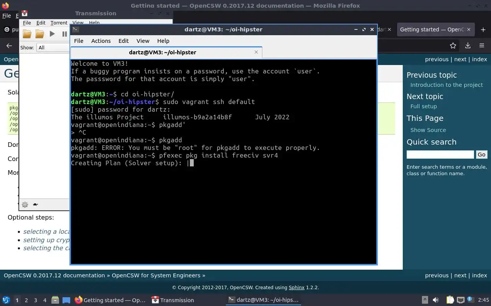Open the update notifier tray icon
The height and width of the screenshot is (306, 491).
pyautogui.click(x=470, y=300)
